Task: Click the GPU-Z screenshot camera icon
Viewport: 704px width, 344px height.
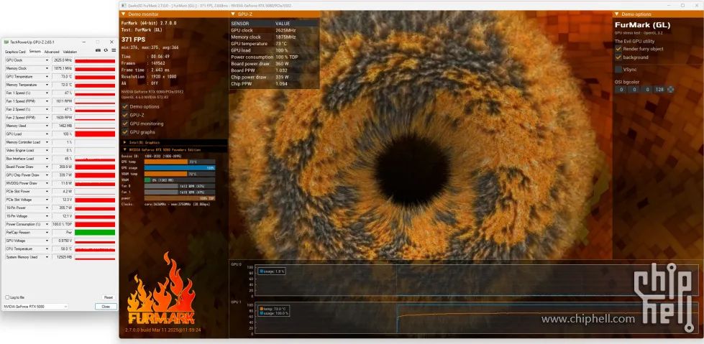Action: [98, 50]
